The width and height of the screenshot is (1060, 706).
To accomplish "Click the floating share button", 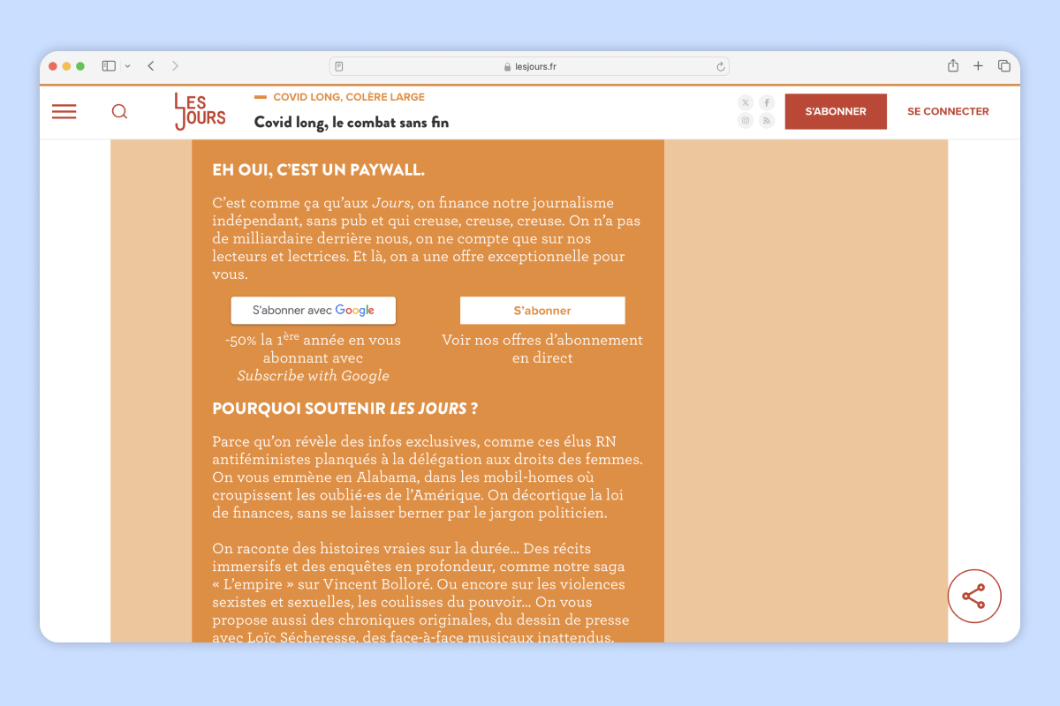I will [x=974, y=597].
